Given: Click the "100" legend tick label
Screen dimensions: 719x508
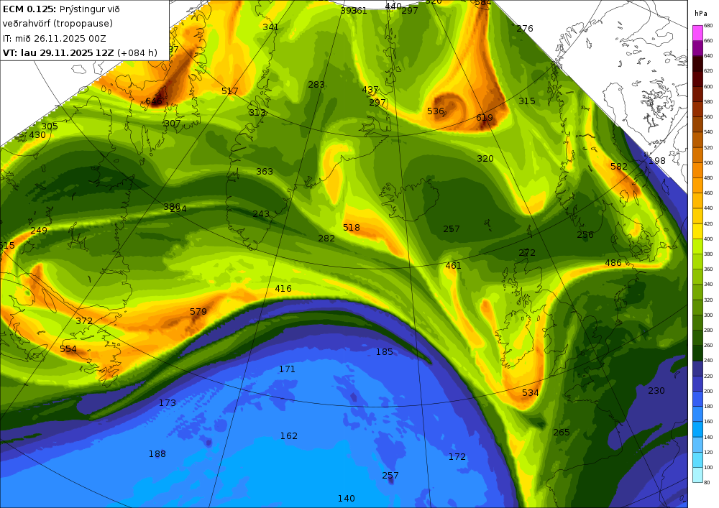Looking at the screenshot, I should tap(708, 467).
